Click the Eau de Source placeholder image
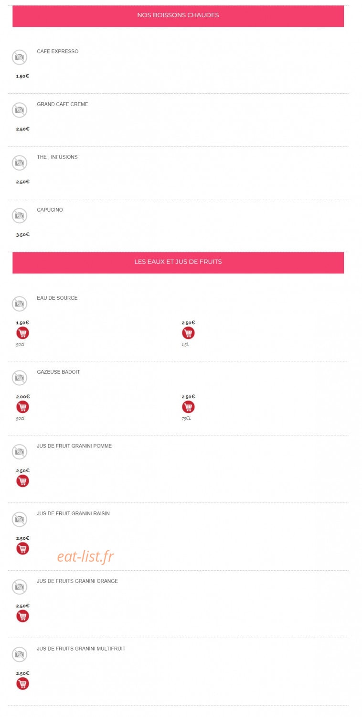Image resolution: width=362 pixels, height=717 pixels. coord(20,304)
